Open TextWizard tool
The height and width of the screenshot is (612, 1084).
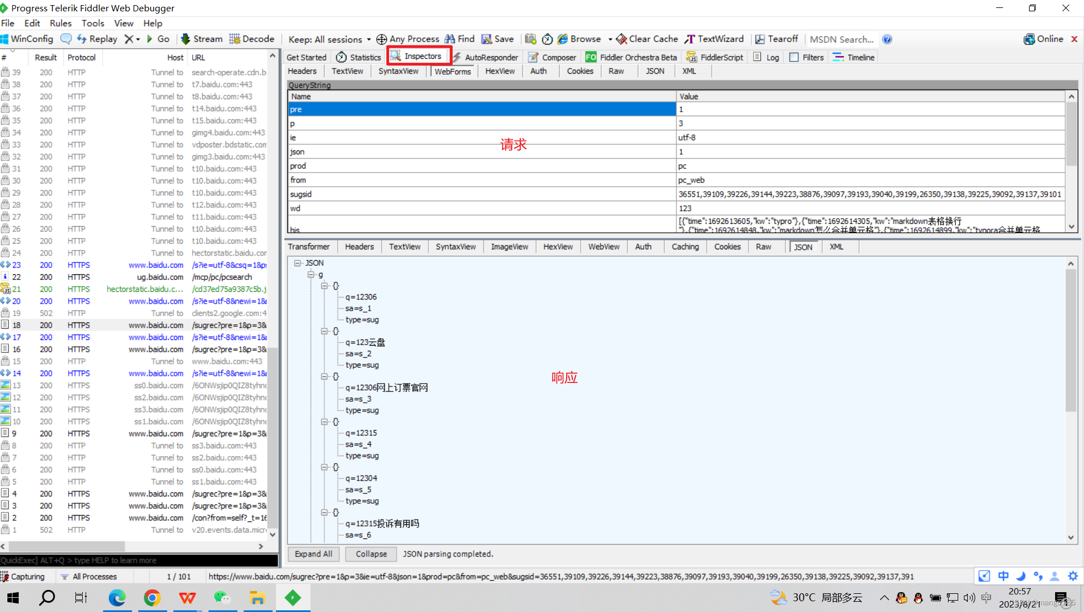715,39
